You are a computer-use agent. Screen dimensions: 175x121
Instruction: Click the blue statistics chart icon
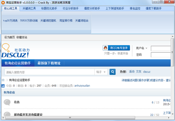coord(3,86)
